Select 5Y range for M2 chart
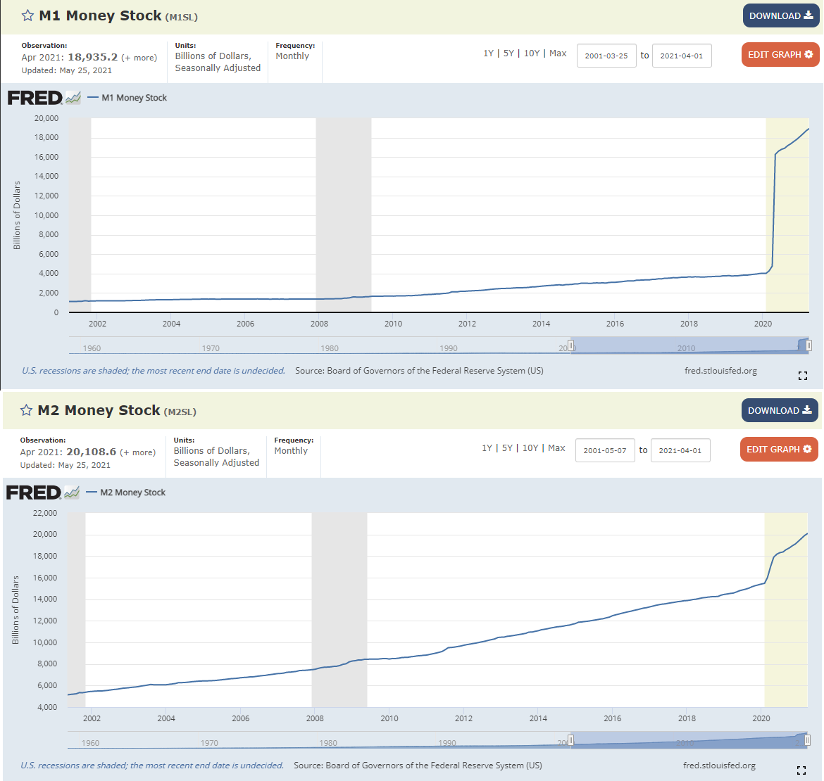The height and width of the screenshot is (781, 824). coord(507,448)
